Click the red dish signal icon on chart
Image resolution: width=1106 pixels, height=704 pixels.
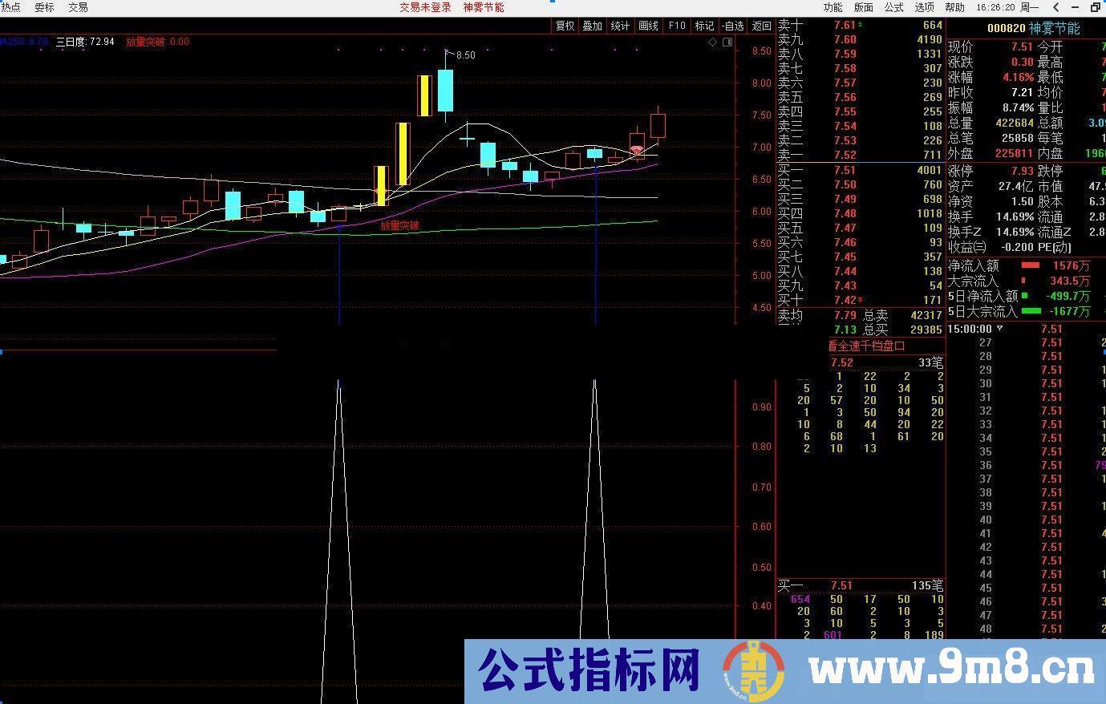click(637, 151)
